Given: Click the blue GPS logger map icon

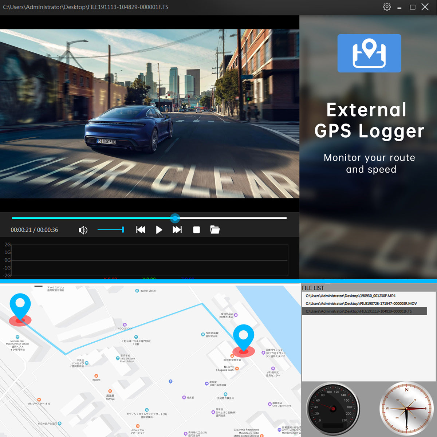Looking at the screenshot, I should [x=369, y=53].
